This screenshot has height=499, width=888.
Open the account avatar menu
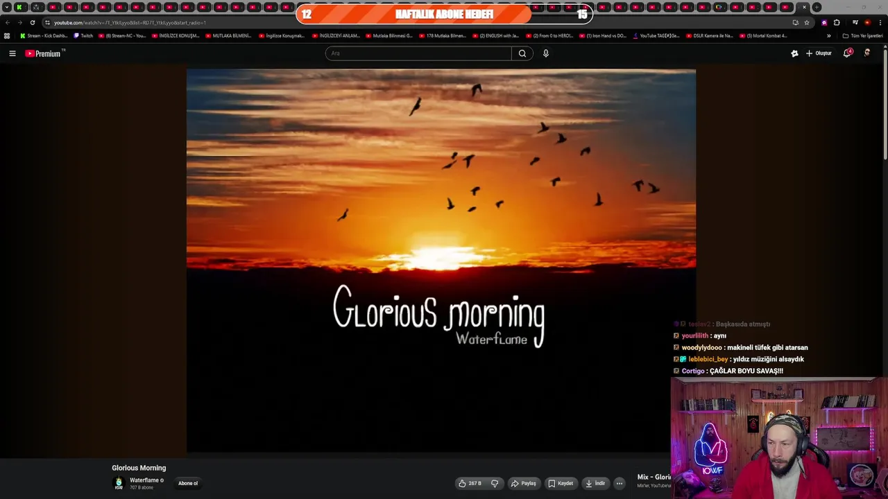pyautogui.click(x=867, y=53)
